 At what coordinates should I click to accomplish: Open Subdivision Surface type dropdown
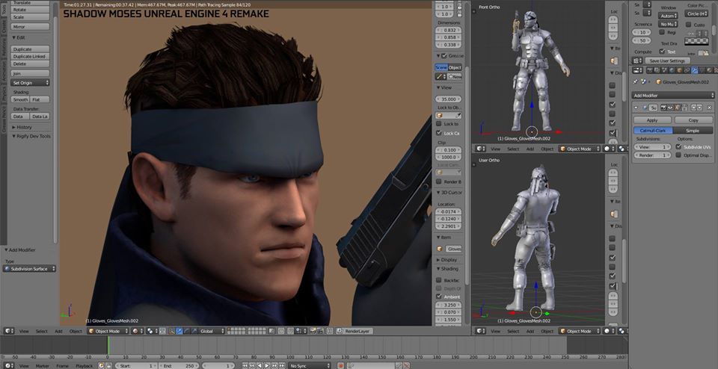(x=29, y=269)
